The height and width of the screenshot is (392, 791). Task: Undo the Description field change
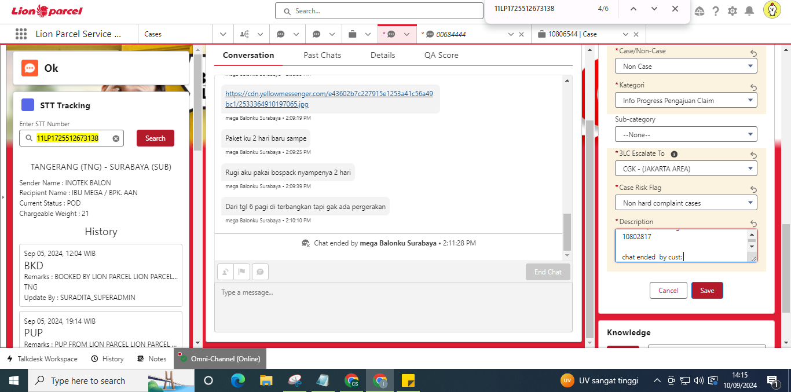point(753,224)
